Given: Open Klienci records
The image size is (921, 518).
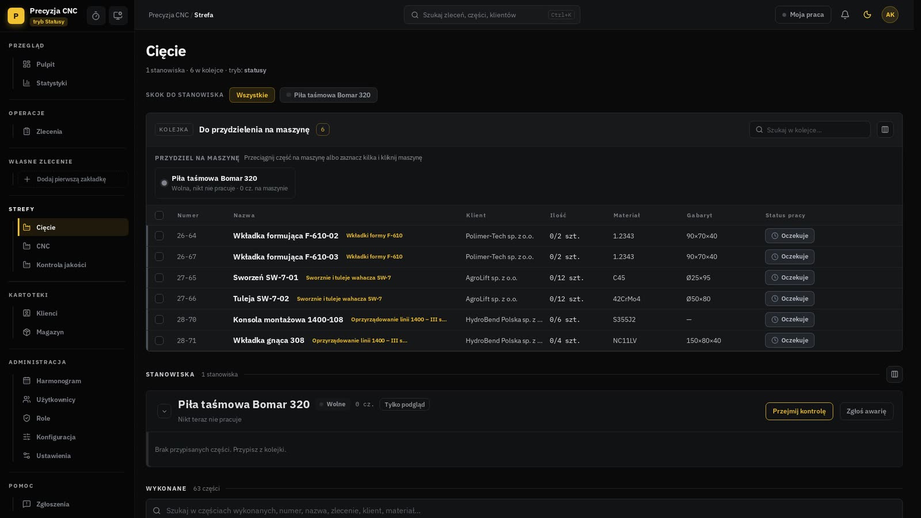Looking at the screenshot, I should (x=72, y=313).
